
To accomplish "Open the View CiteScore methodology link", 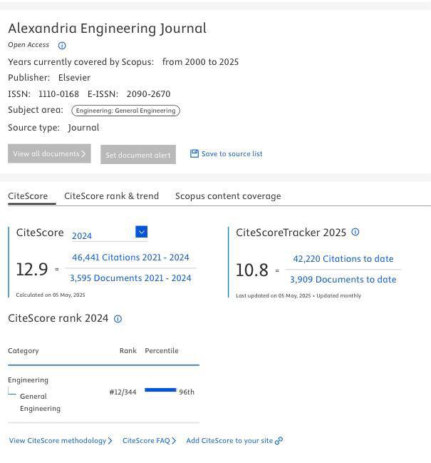I will (61, 441).
